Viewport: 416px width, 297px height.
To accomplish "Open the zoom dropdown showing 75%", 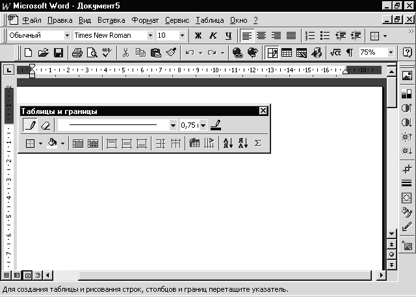I will 391,53.
